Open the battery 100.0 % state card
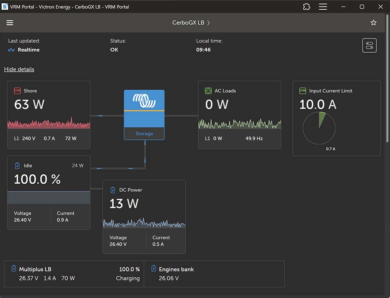The image size is (390, 298). 49,193
